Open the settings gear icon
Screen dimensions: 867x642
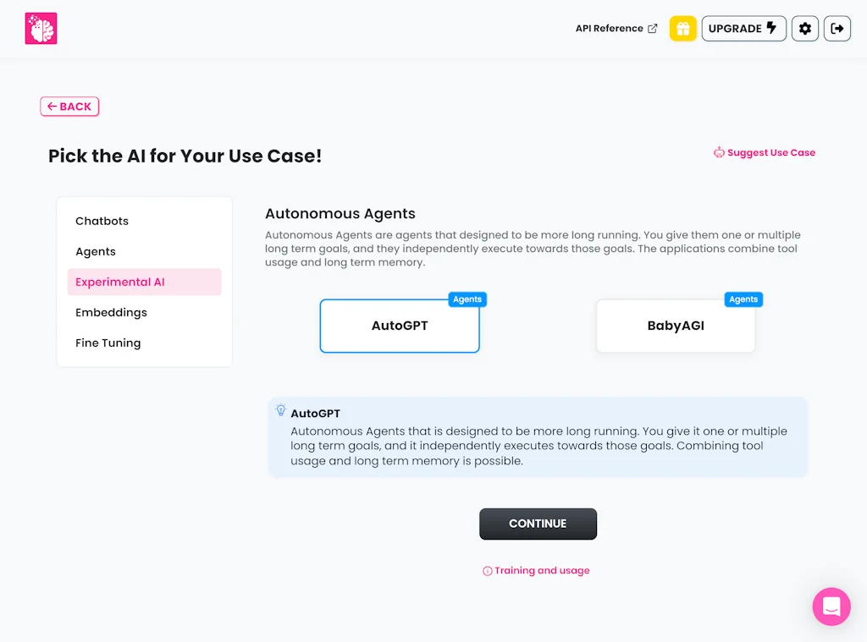[804, 28]
